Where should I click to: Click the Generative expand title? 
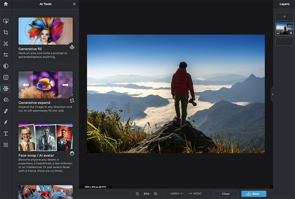coord(34,103)
